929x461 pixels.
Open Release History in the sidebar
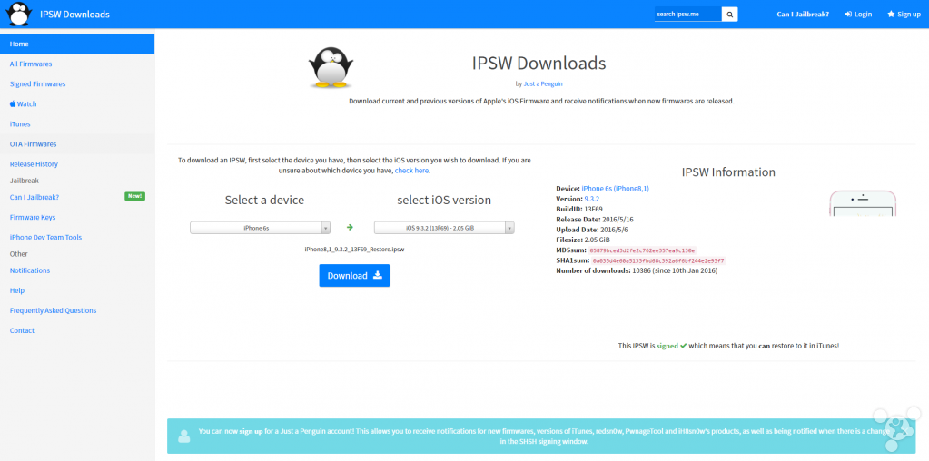[77, 164]
